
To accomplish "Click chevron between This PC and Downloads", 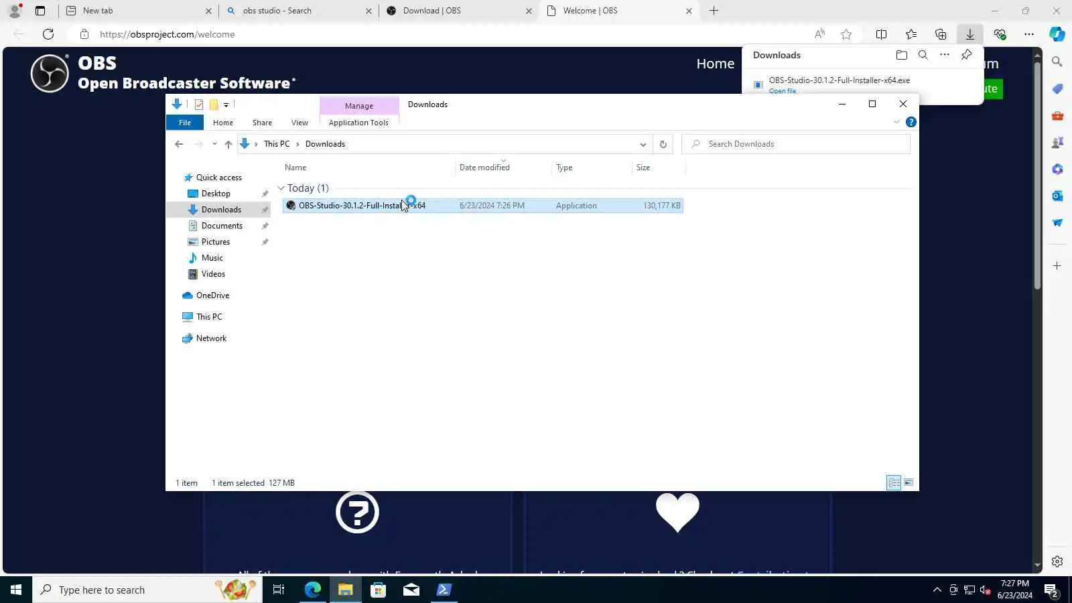I will coord(297,144).
